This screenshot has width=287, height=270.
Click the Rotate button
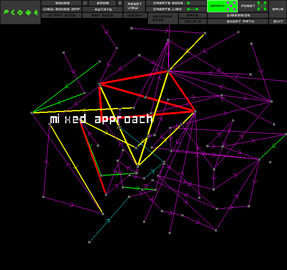coord(102,9)
